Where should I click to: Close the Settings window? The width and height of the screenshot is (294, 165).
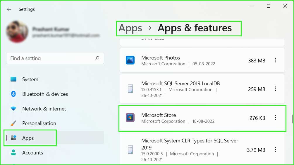click(x=285, y=6)
